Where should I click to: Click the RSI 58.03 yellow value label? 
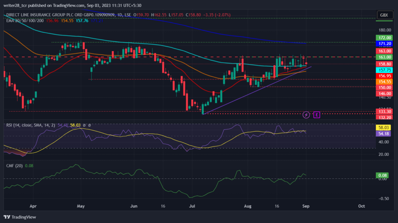point(383,128)
